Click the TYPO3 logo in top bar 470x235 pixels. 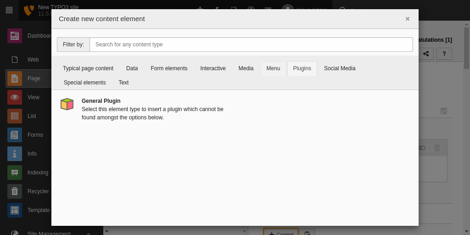(x=29, y=10)
